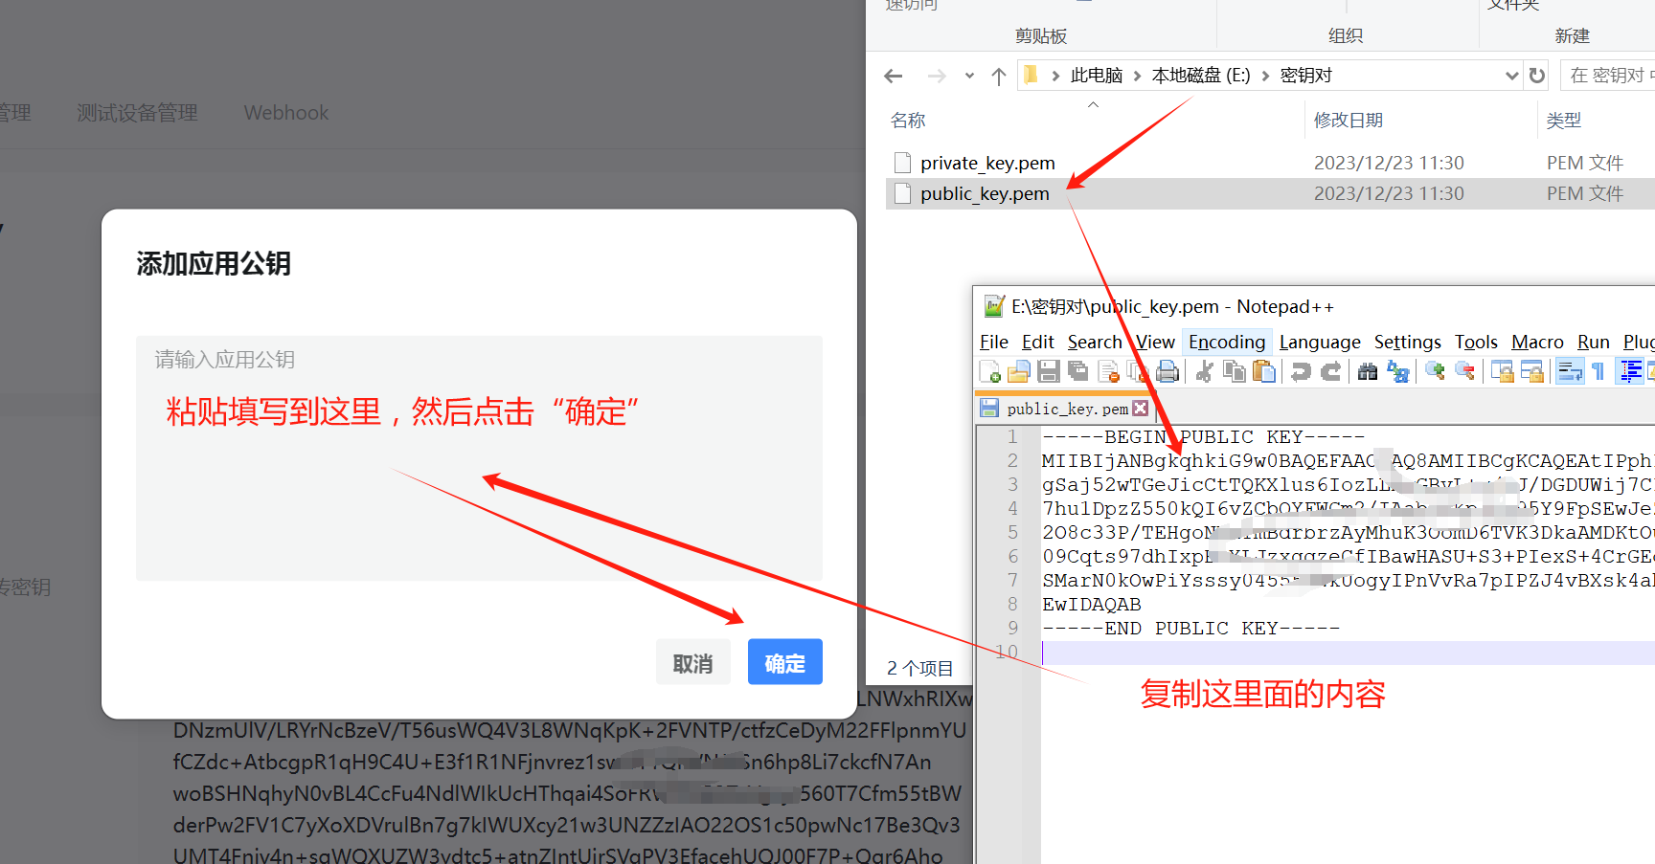Screen dimensions: 1655x864
Task: Sort files by 名称 column header
Action: pyautogui.click(x=908, y=121)
